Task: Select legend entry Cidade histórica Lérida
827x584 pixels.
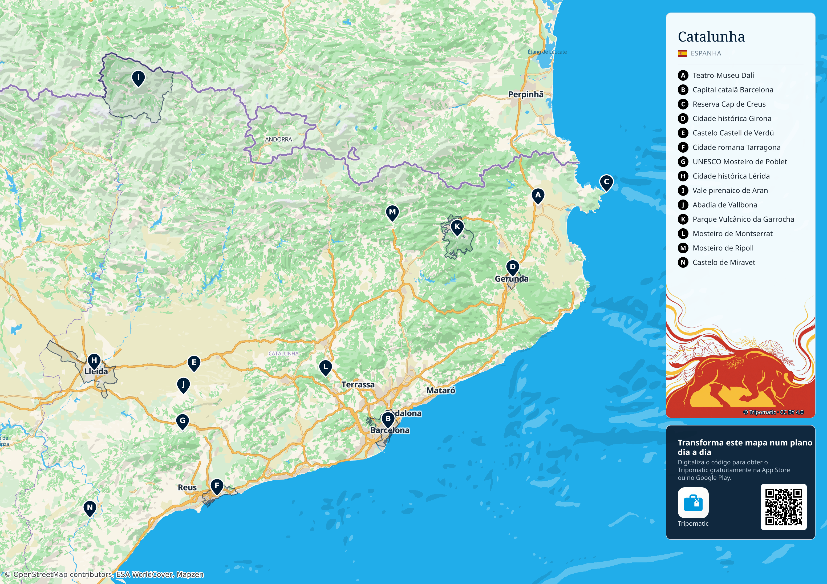Action: coord(731,176)
